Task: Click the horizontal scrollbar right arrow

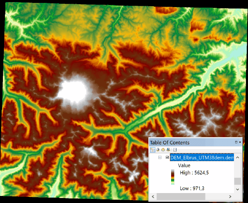Action: (x=231, y=196)
